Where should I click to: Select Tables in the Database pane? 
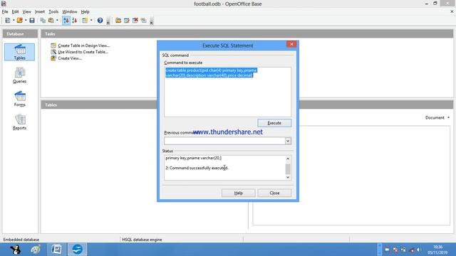pyautogui.click(x=19, y=52)
